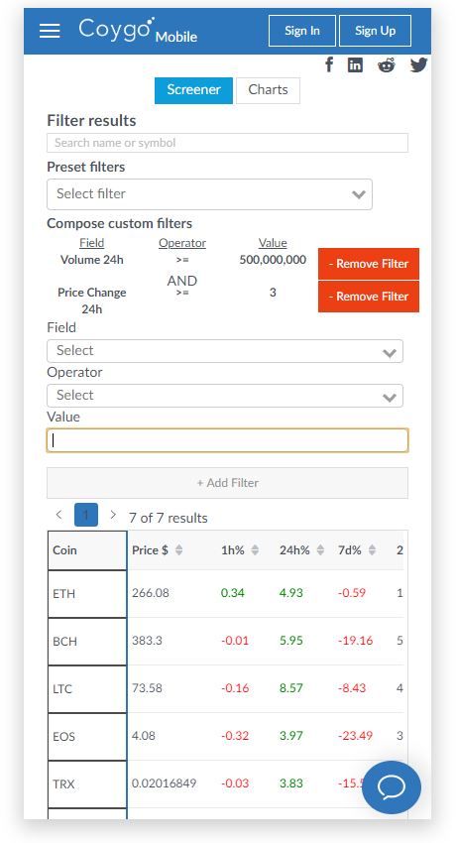Image resolution: width=456 pixels, height=843 pixels.
Task: Select the Screener tab
Action: 193,90
